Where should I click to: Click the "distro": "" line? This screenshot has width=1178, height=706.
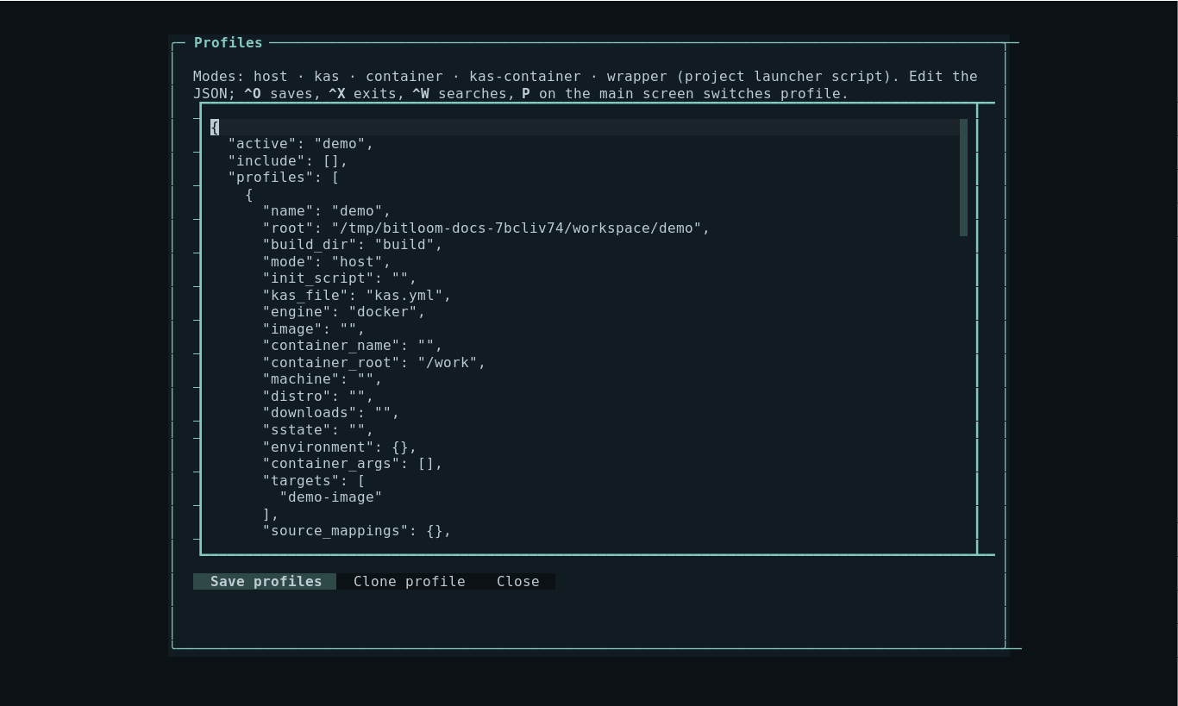click(x=318, y=397)
